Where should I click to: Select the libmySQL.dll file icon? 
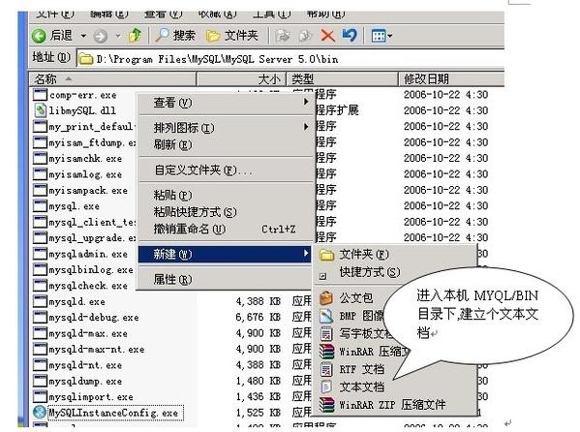[x=40, y=110]
